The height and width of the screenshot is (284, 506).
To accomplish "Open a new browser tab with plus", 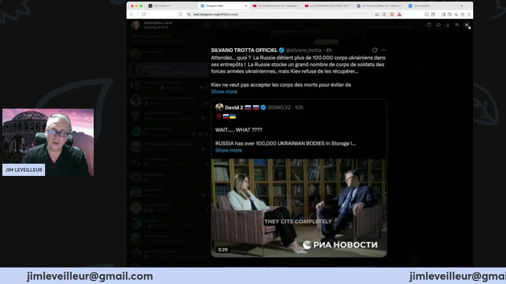I will click(x=461, y=6).
